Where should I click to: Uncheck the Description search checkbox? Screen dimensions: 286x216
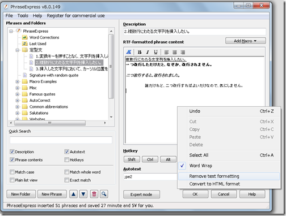(x=12, y=152)
